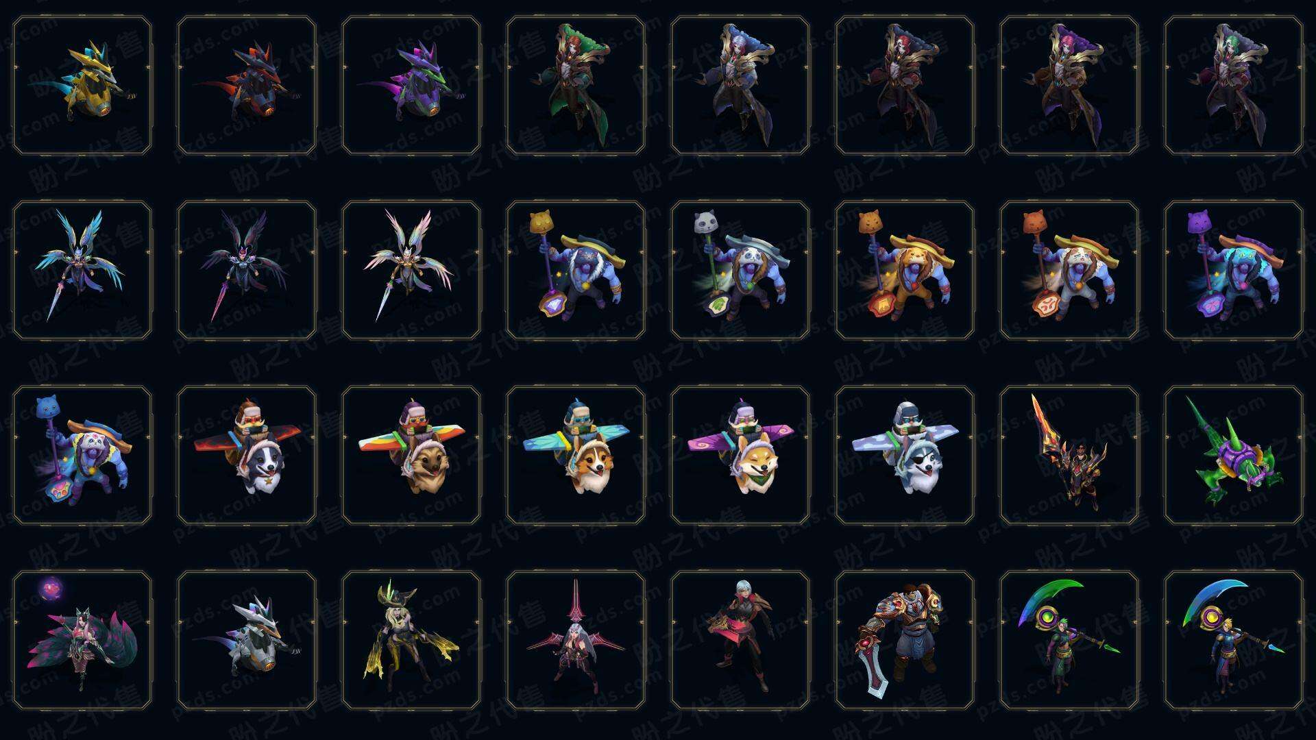This screenshot has width=1316, height=740.
Task: Select the yellow and blue dragon skin
Action: tap(82, 86)
